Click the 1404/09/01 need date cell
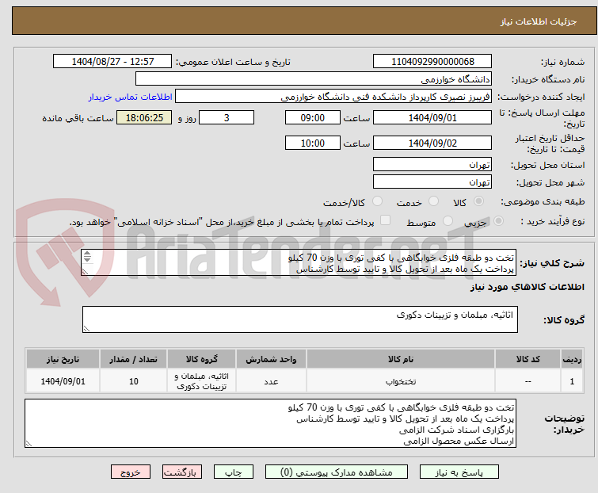Screen dimensions: 598x493 coord(63,380)
